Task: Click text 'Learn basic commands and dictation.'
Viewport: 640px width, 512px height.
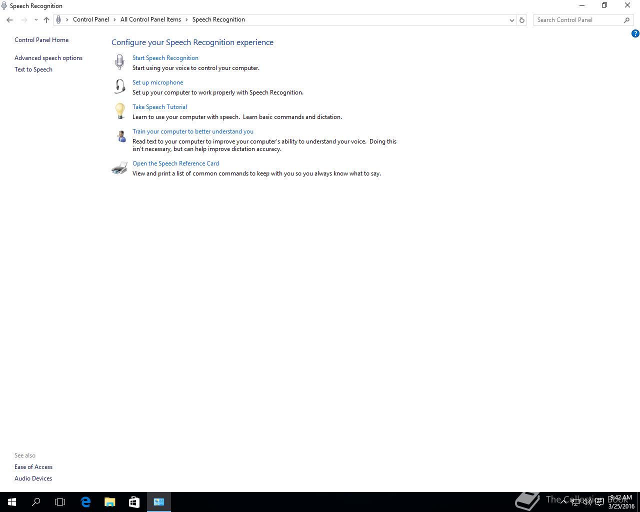Action: click(292, 117)
